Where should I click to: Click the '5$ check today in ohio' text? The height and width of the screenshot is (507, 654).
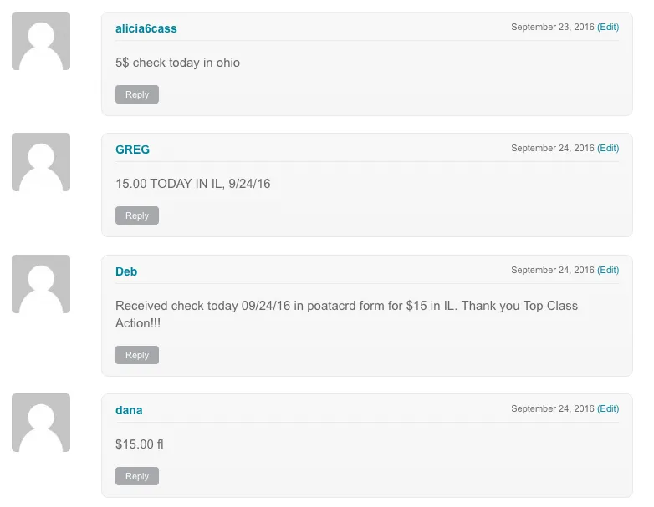coord(177,63)
